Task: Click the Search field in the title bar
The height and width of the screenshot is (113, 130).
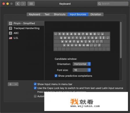Action: coord(113,4)
